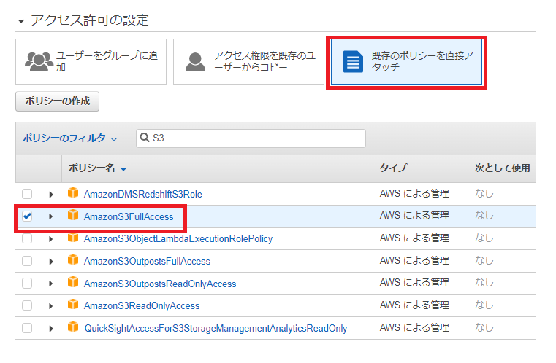This screenshot has height=363, width=556.
Task: Click policy icon next to QuickSightAccessForS3StorageManagementAnalyticsReadOnly
Action: point(72,328)
